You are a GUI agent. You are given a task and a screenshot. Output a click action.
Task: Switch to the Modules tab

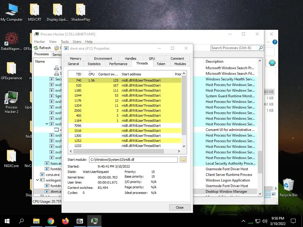point(180,64)
